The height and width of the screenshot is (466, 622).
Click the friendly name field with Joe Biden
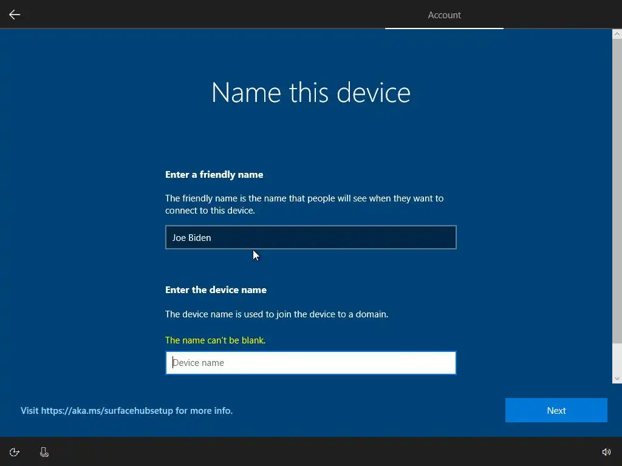[x=310, y=237]
